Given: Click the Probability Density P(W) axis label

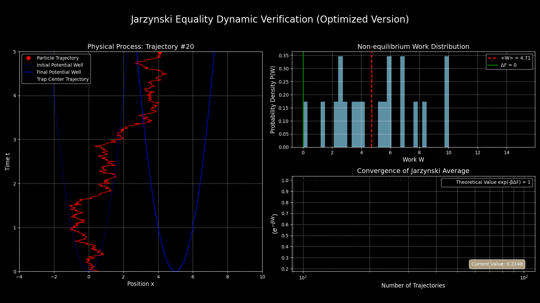Looking at the screenshot, I should point(273,100).
